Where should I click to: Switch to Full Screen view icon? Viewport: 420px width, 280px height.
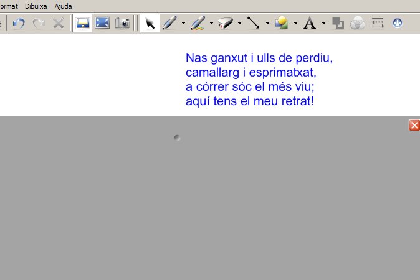(x=102, y=23)
